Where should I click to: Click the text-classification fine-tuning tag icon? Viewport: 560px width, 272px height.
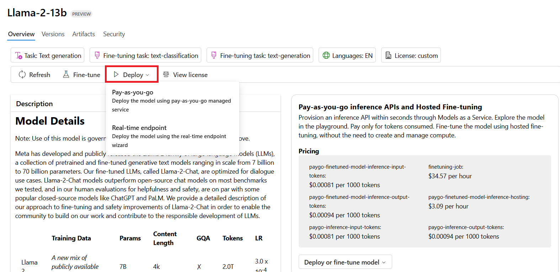(x=97, y=55)
